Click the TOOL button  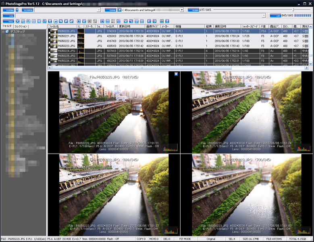pos(8,21)
